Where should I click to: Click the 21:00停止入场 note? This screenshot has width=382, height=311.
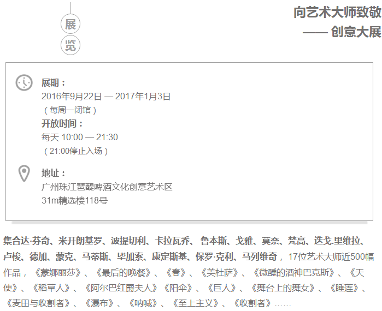[x=75, y=151]
